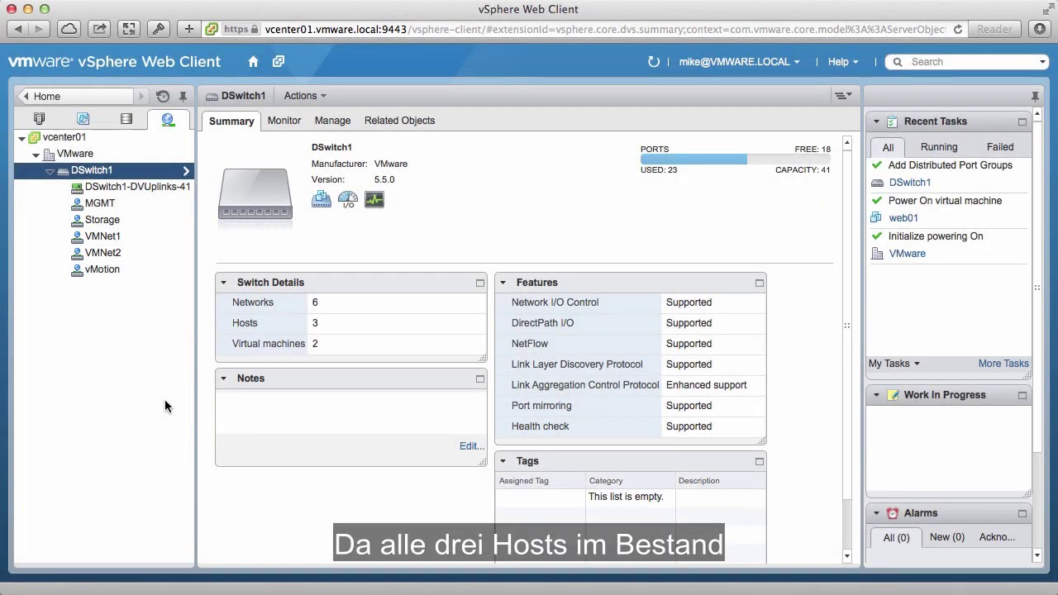Image resolution: width=1058 pixels, height=595 pixels.
Task: Show Running tasks tab
Action: pyautogui.click(x=939, y=147)
